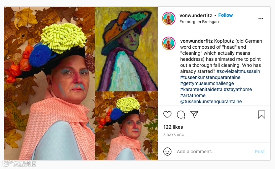Image resolution: width=275 pixels, height=169 pixels.
Task: Open #tussenkunstenquarantaine hashtag link
Action: [210, 77]
